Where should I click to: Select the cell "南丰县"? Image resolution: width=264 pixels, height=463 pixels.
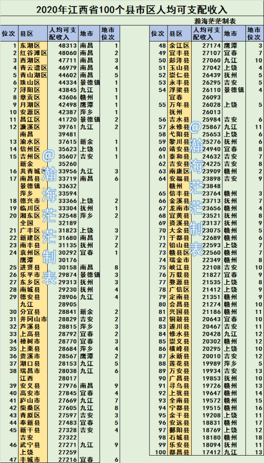(30, 245)
